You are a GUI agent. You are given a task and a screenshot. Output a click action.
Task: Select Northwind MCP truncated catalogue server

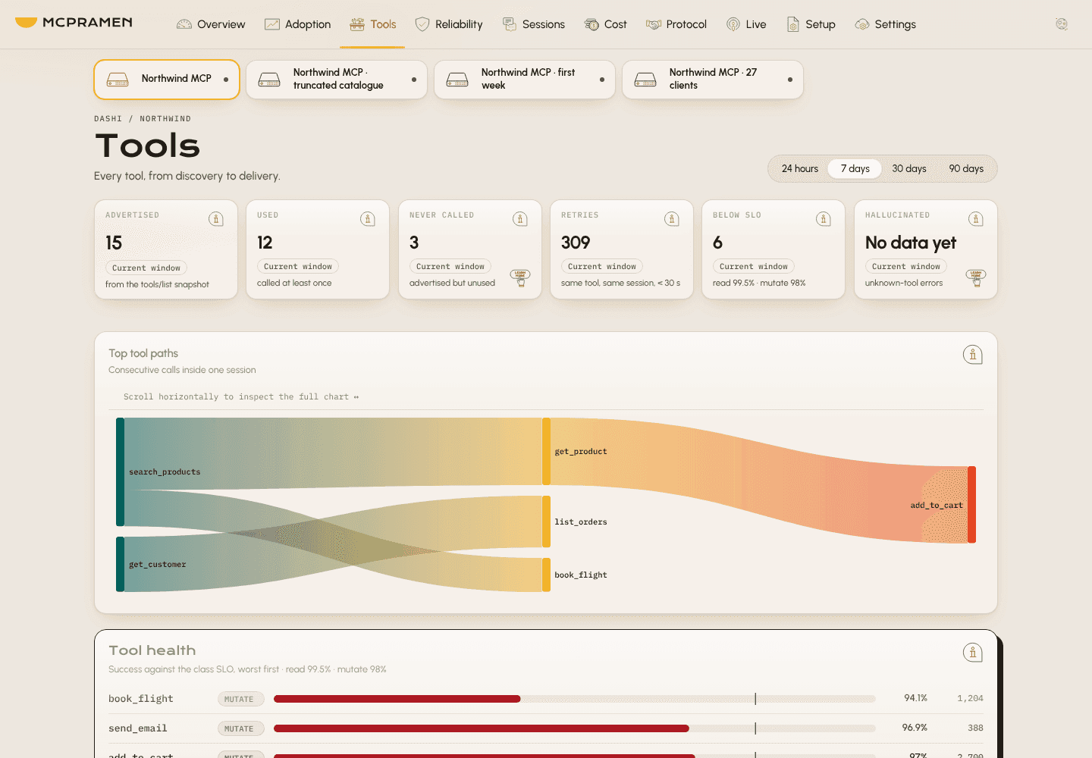click(x=337, y=80)
